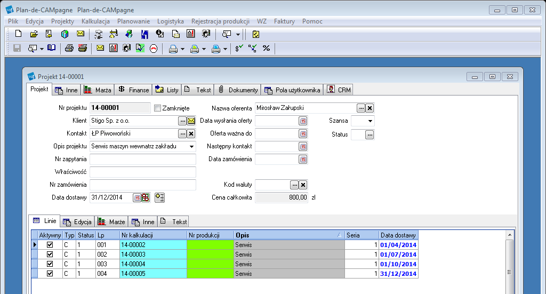546x294 pixels.
Task: Open the Faktury menu
Action: (284, 21)
